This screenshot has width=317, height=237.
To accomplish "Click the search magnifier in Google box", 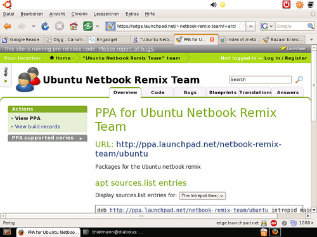I will click(310, 27).
